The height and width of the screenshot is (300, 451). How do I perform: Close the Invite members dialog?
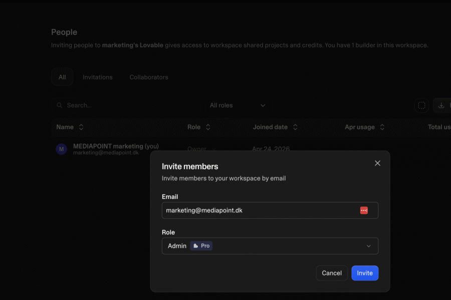[377, 163]
